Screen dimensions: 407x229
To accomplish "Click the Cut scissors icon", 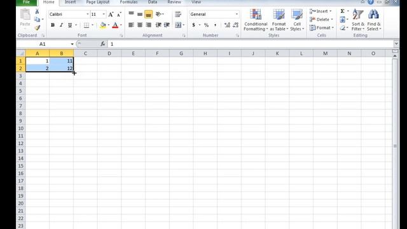I will 37,11.
